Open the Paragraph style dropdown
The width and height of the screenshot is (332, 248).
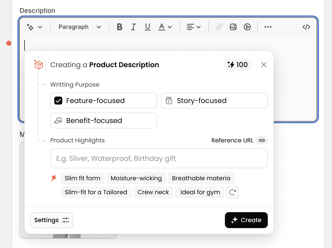(80, 27)
